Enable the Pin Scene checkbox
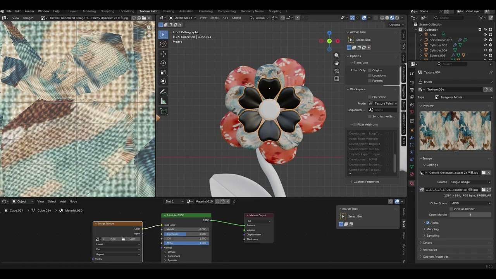Screen dimensions: 496x279 coord(370,97)
